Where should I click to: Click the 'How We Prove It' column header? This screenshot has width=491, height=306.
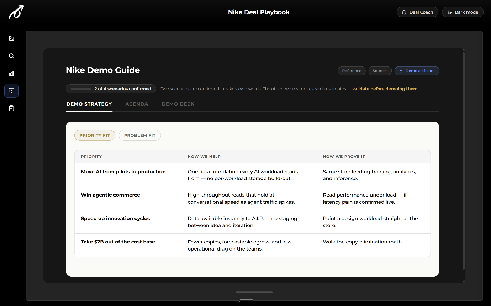tap(344, 157)
